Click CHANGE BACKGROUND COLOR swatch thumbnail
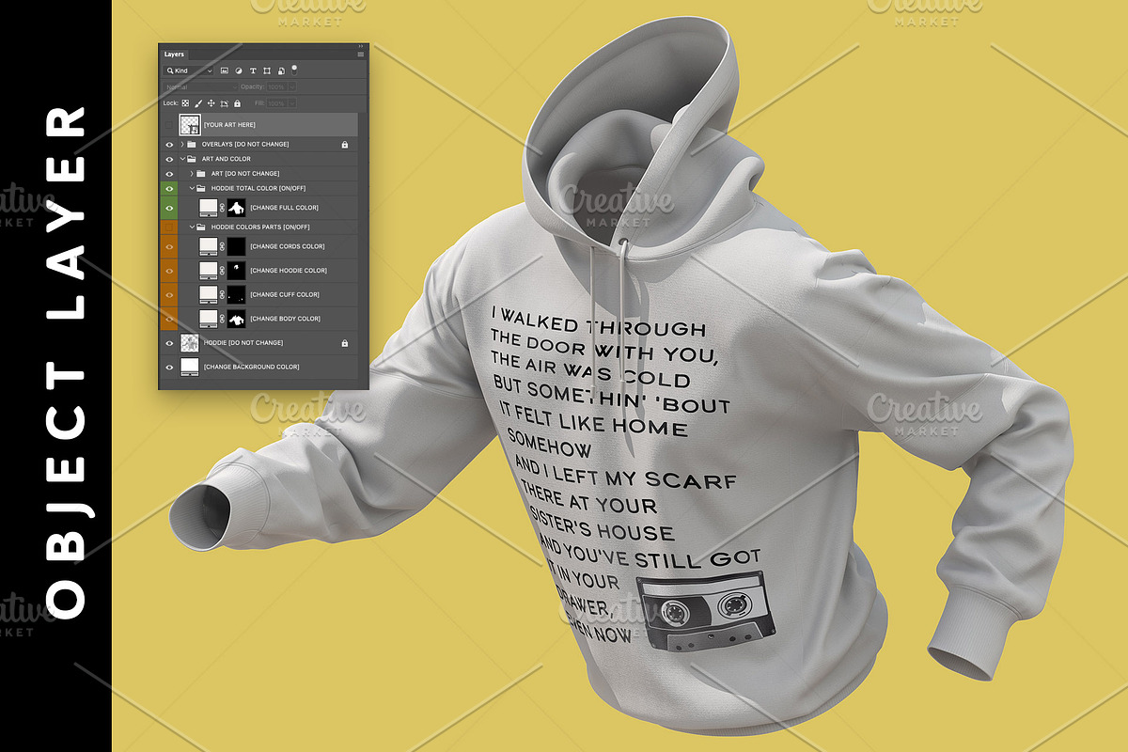Screen dimensions: 1128x752 (190, 367)
